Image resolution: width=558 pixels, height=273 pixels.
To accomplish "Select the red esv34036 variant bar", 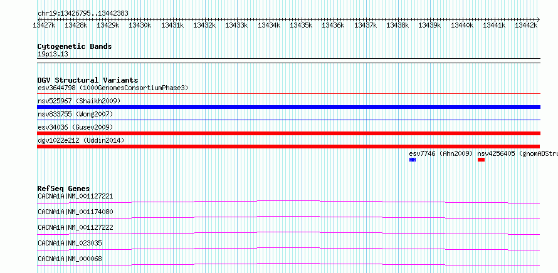I will pyautogui.click(x=289, y=133).
